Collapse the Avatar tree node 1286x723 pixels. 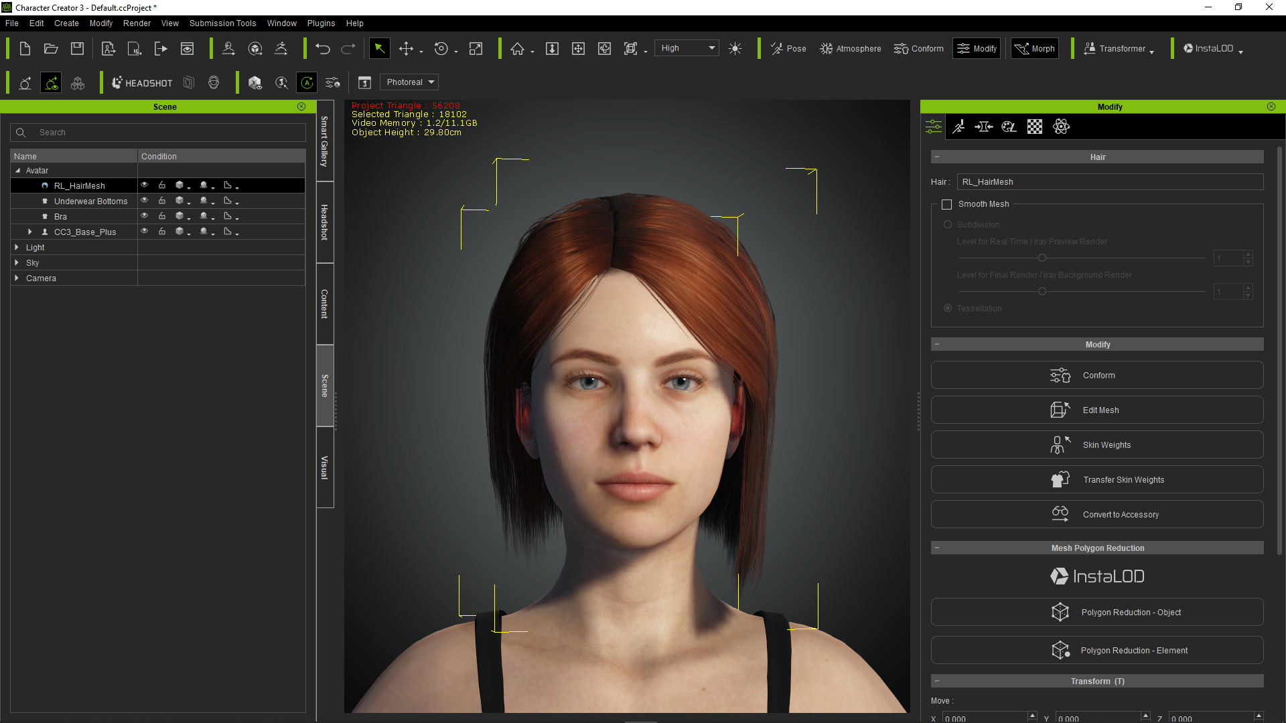(x=17, y=171)
